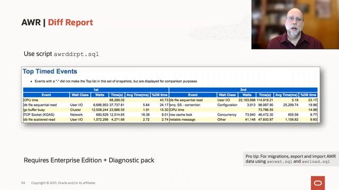339x190 pixels.
Task: Select the 'TCP Socket (KGAS)' event cell
Action: pyautogui.click(x=39, y=115)
